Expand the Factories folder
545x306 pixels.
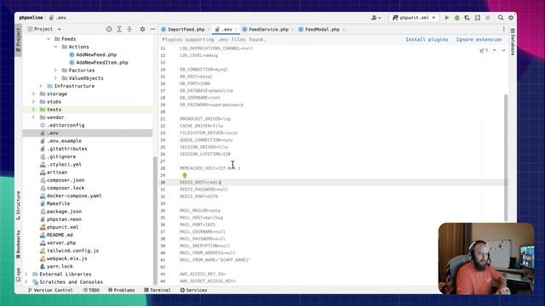pos(55,71)
